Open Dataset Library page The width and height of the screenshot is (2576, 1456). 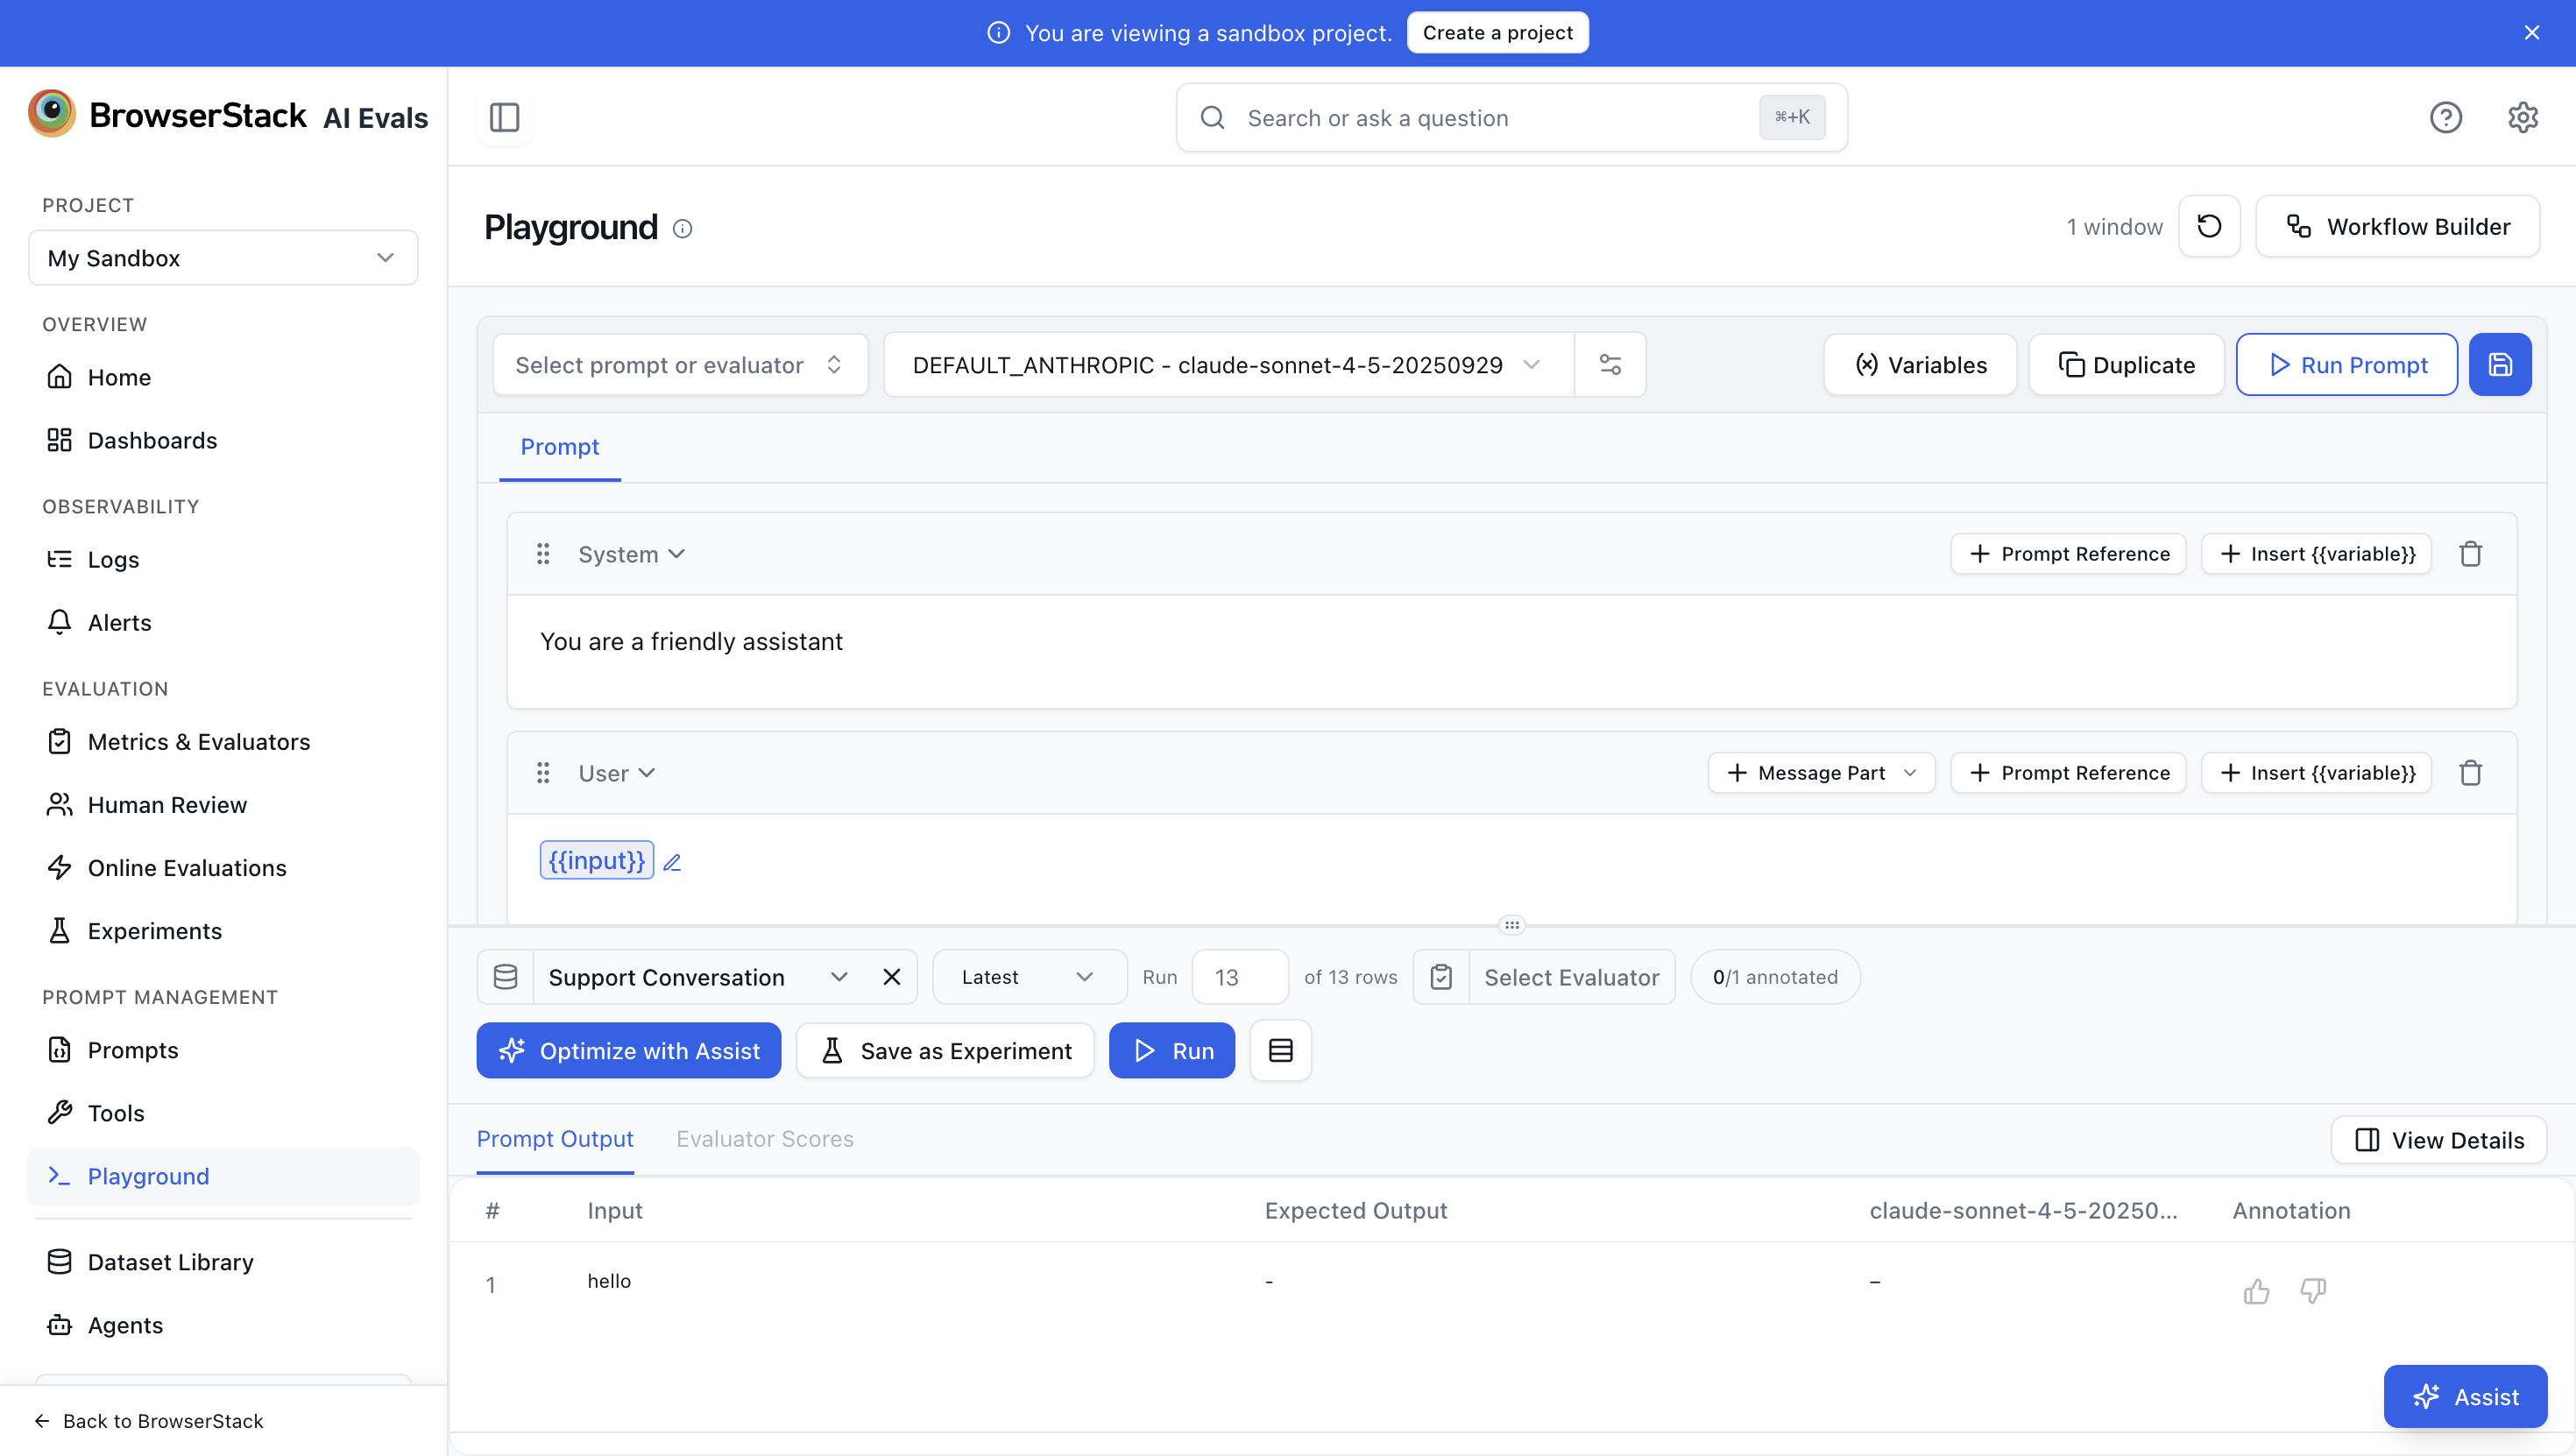(x=223, y=1261)
